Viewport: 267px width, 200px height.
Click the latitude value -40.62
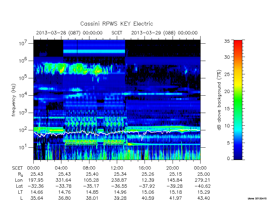[x=203, y=186]
